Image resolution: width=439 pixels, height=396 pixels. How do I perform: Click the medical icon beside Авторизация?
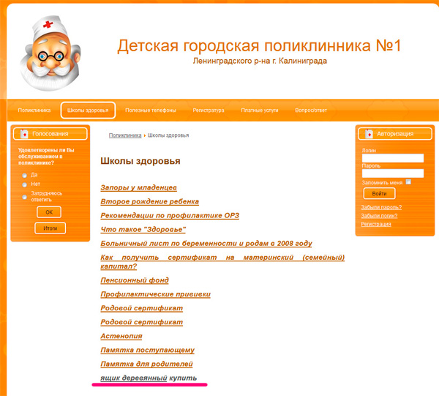[x=369, y=134]
